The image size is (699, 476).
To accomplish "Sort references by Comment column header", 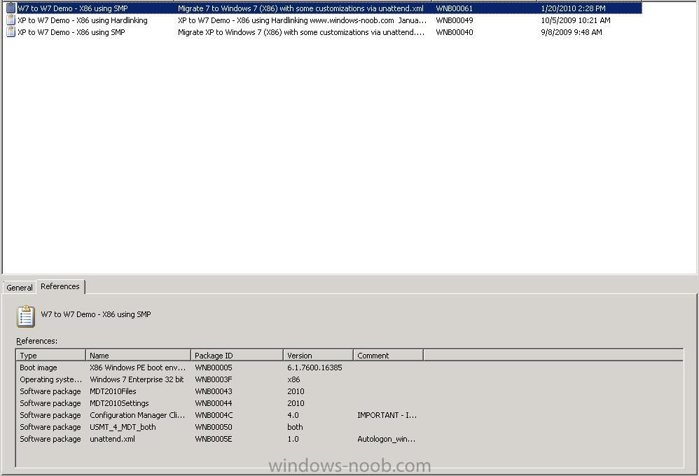I will [388, 355].
